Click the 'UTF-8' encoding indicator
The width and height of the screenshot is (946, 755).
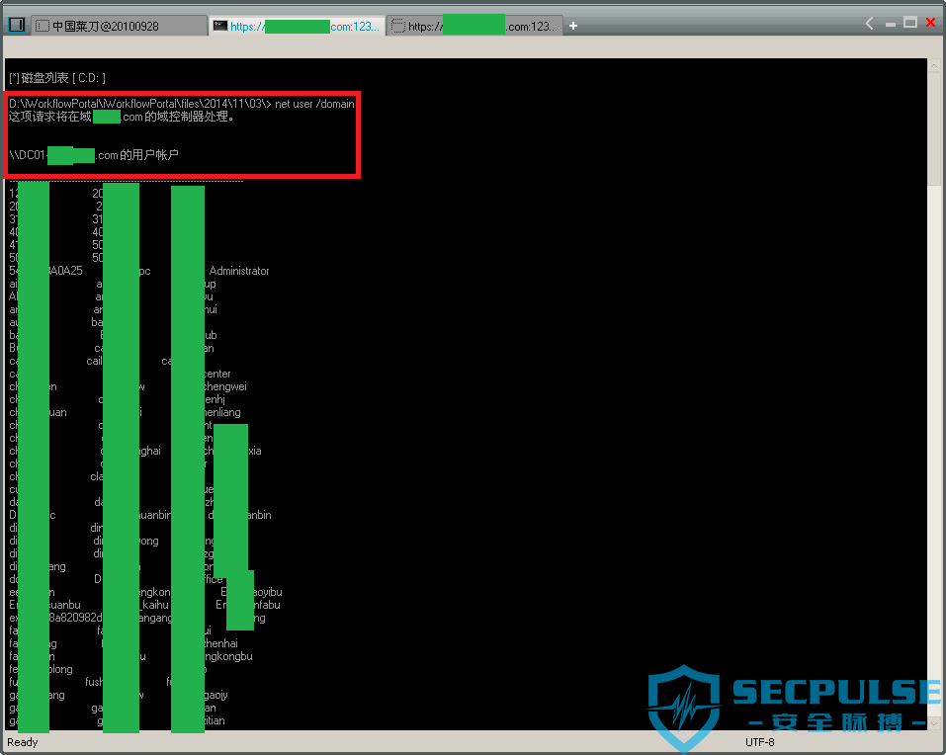759,742
